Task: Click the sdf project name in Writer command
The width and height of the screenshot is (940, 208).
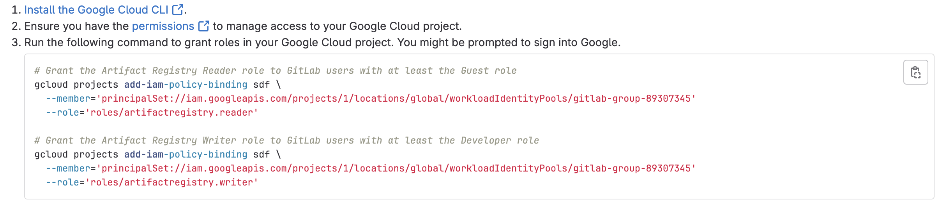Action: point(261,154)
